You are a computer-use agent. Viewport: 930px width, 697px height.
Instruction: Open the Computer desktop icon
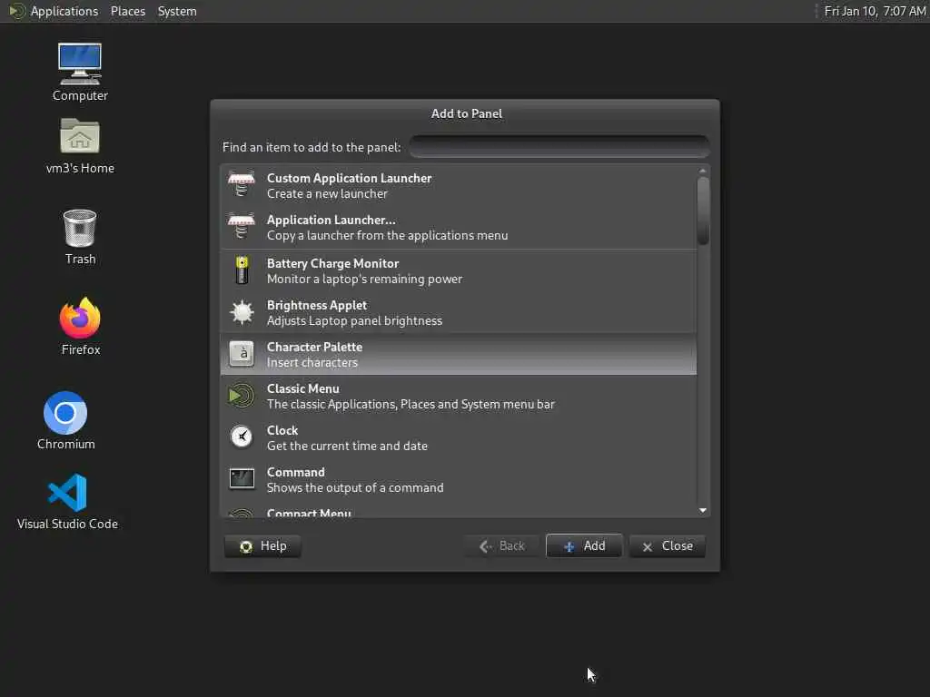tap(80, 64)
